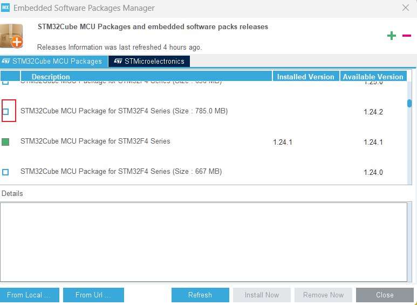Click the Remove Now button

coord(323,295)
